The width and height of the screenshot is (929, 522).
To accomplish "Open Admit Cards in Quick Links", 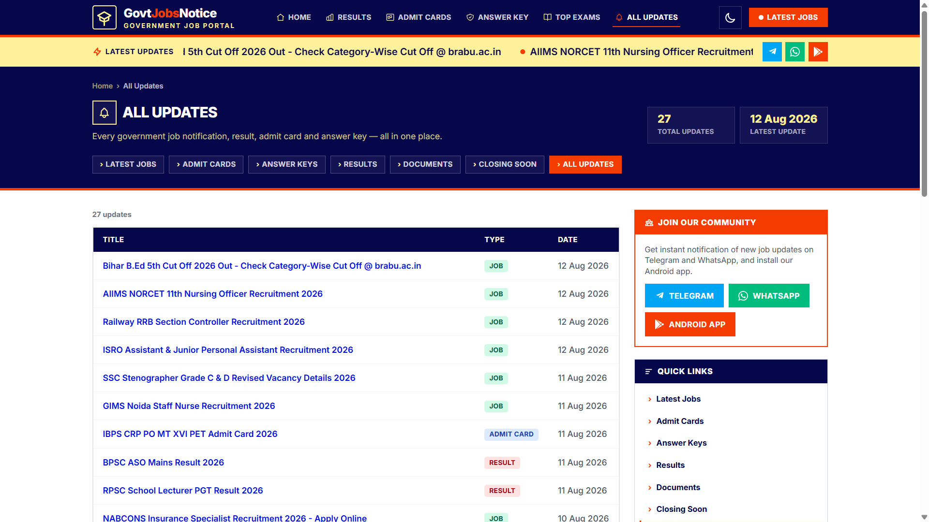I will pyautogui.click(x=680, y=421).
